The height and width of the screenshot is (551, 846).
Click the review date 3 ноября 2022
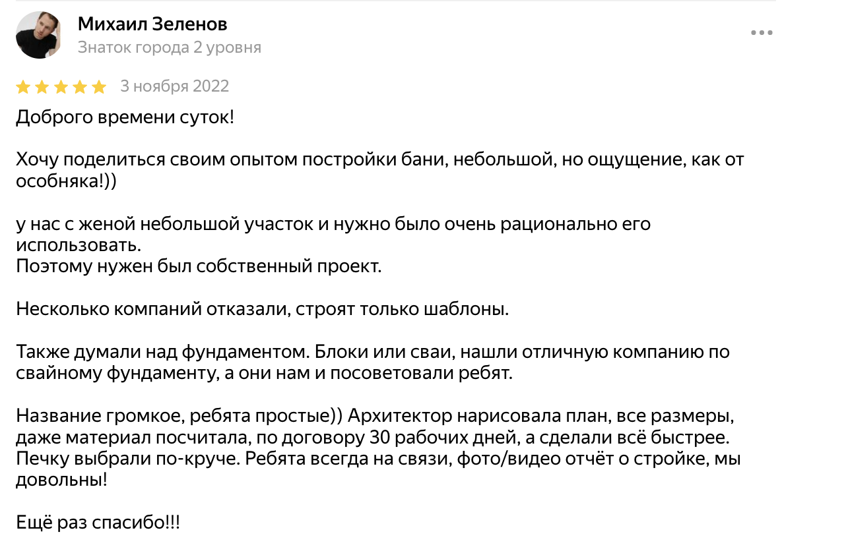(x=175, y=86)
